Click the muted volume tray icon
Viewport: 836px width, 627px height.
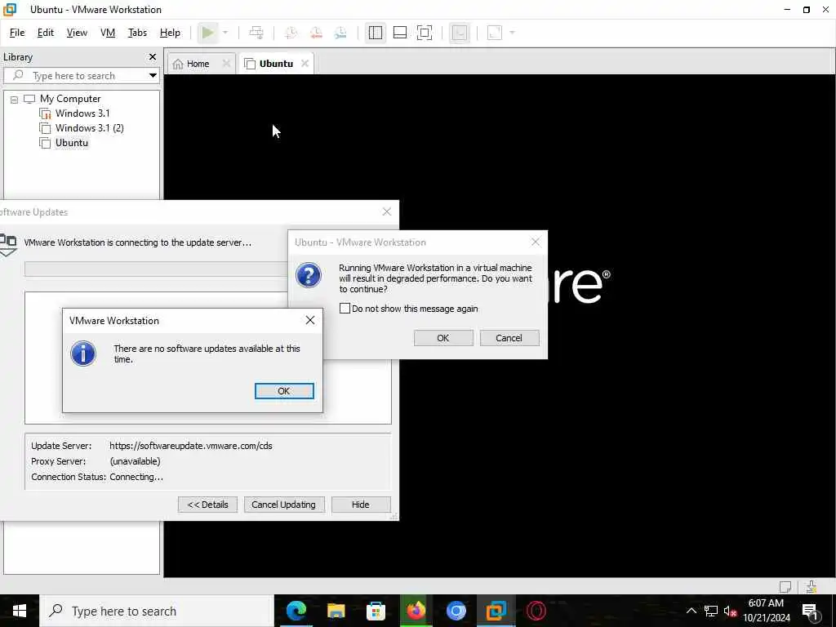coord(730,611)
